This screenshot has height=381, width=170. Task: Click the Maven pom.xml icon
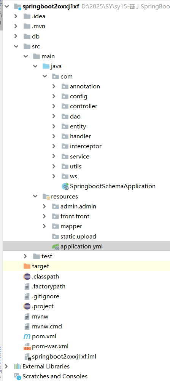click(x=27, y=336)
